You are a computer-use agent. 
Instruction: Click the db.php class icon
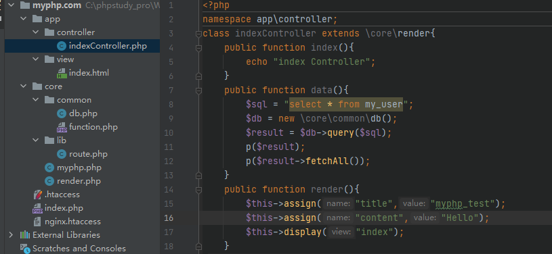tap(62, 113)
